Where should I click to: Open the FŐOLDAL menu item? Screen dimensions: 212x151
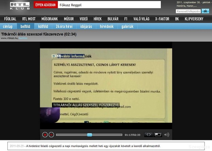point(10,19)
